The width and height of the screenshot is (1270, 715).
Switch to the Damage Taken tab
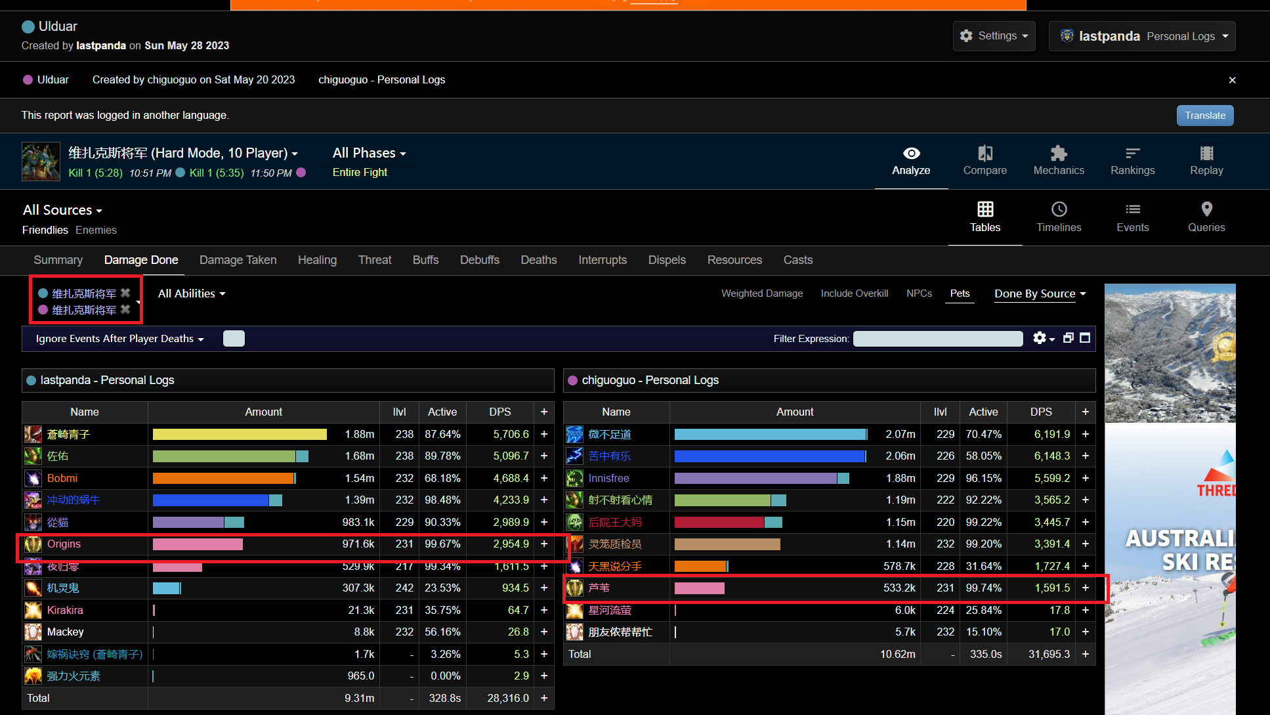[238, 260]
